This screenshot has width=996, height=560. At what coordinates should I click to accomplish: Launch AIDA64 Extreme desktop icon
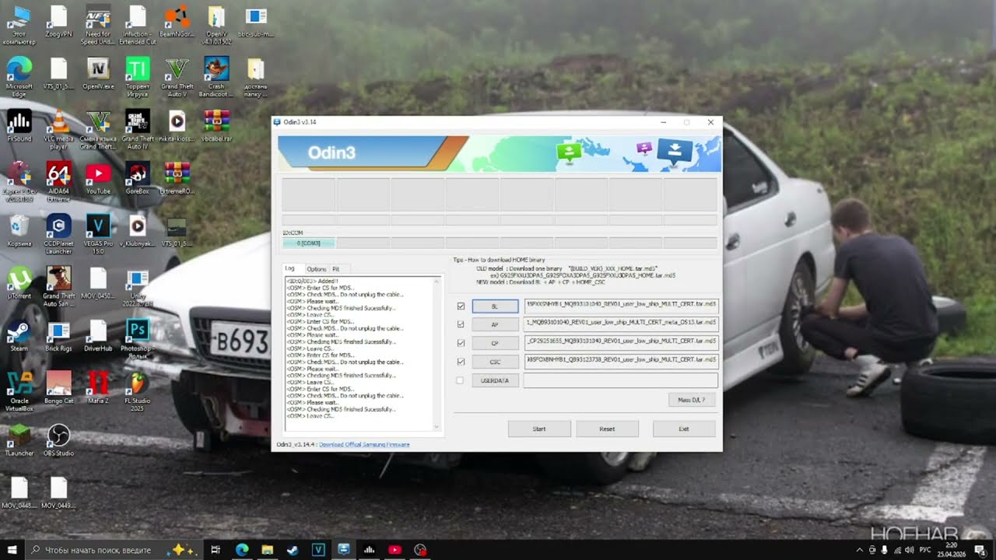pyautogui.click(x=58, y=181)
